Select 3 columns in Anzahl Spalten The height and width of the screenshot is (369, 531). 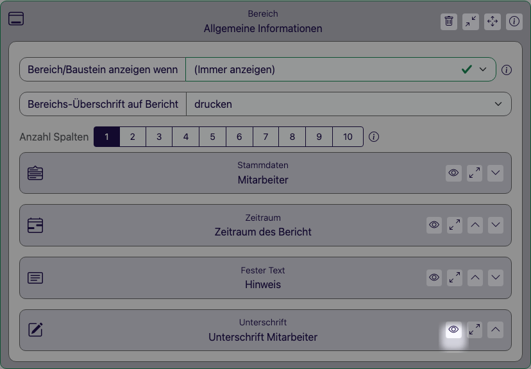pos(159,137)
